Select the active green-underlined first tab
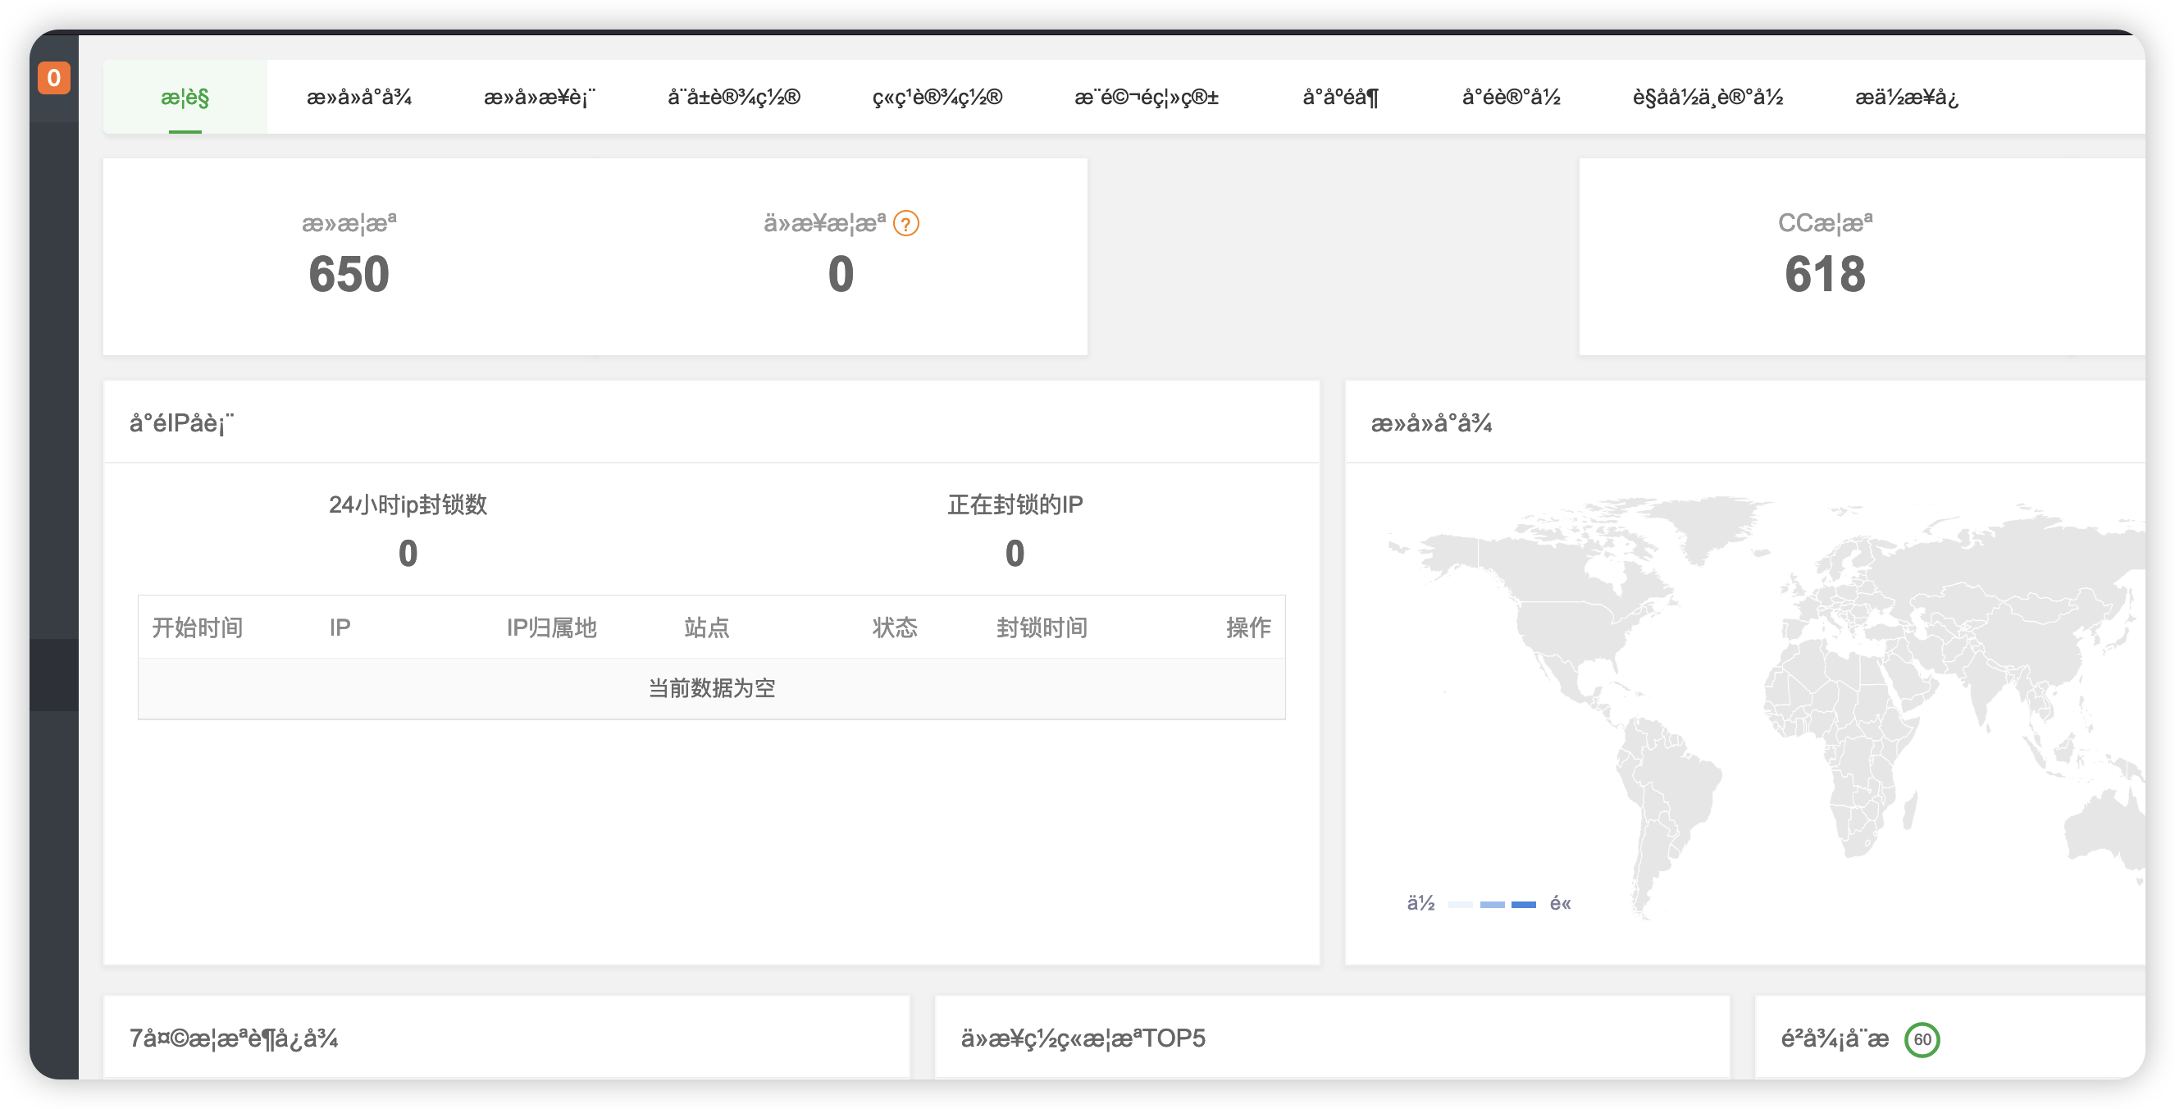 [x=185, y=97]
